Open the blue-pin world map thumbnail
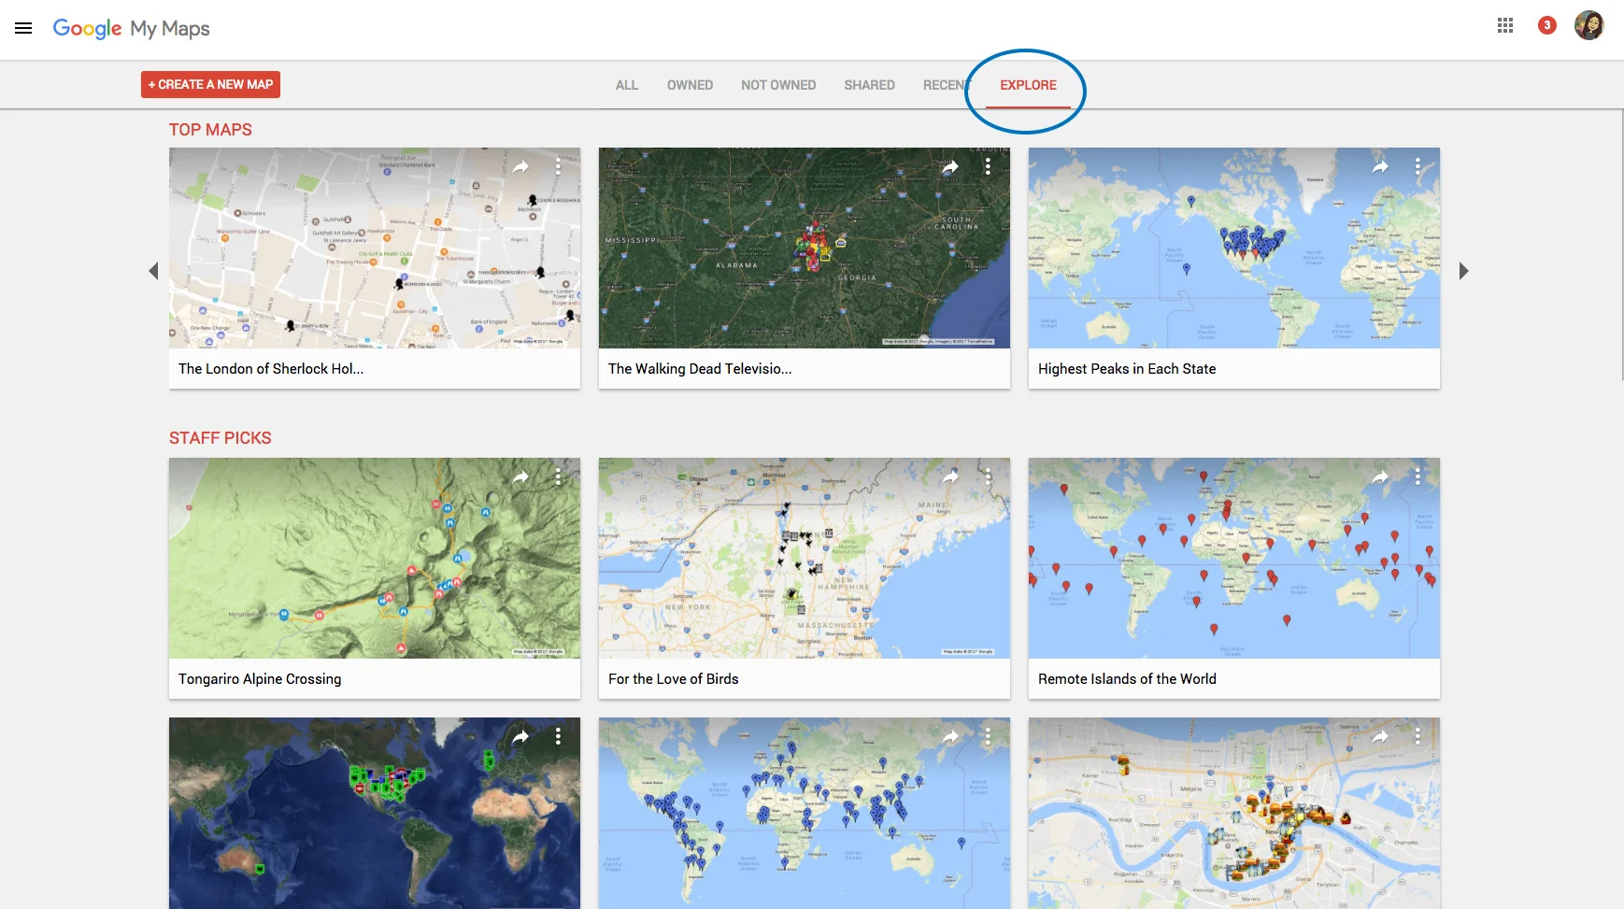Viewport: 1624px width, 909px height. pos(805,814)
